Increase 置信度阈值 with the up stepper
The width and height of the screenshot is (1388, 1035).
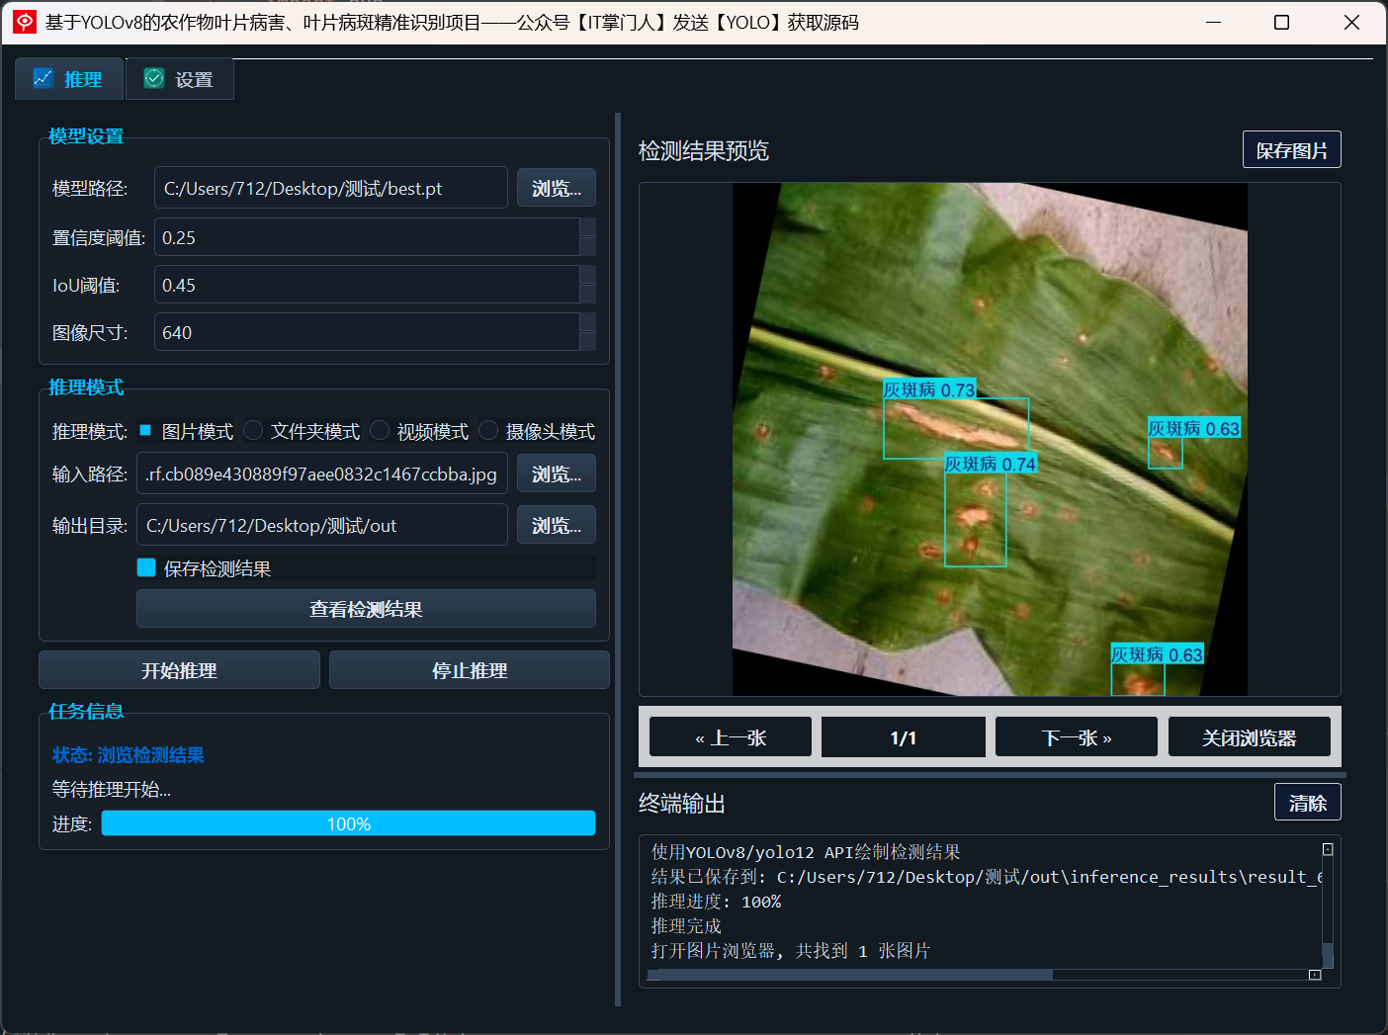[587, 227]
